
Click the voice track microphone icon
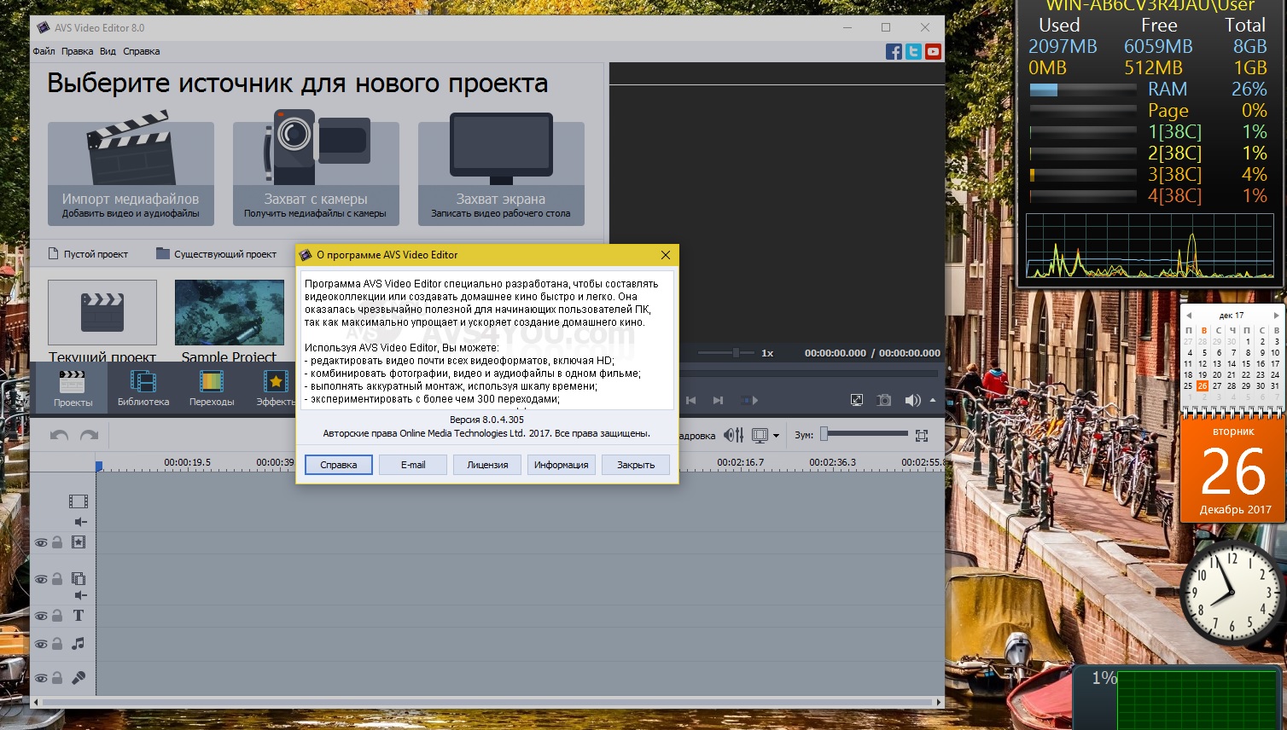point(79,678)
